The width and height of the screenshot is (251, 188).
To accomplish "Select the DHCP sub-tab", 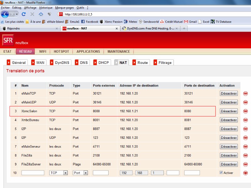I will pyautogui.click(x=102, y=62).
